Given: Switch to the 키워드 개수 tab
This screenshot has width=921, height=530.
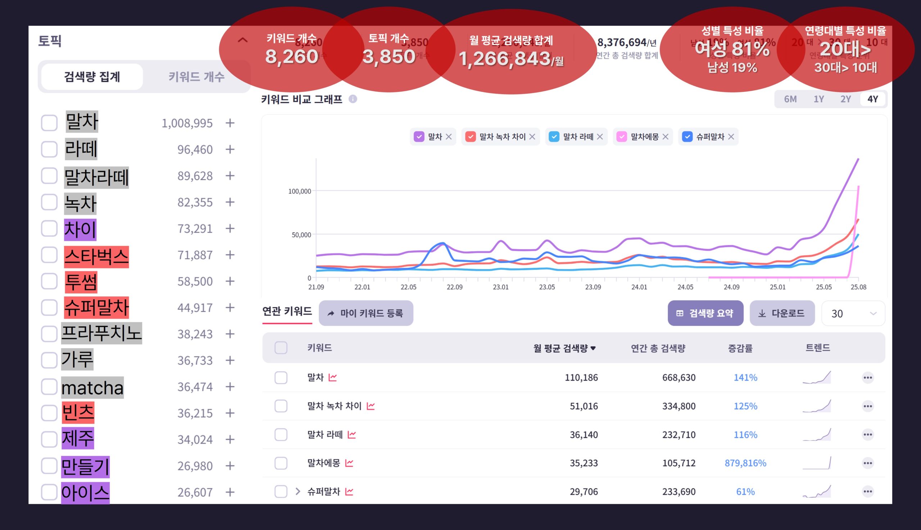Looking at the screenshot, I should (x=196, y=77).
